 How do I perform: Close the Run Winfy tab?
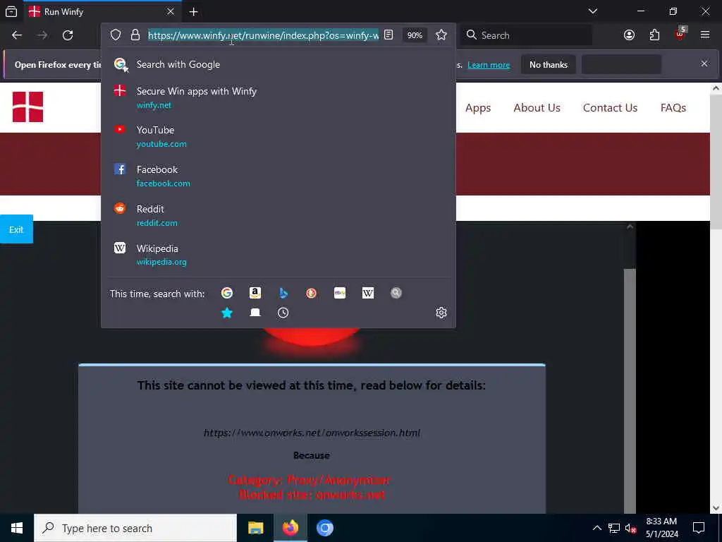click(171, 11)
